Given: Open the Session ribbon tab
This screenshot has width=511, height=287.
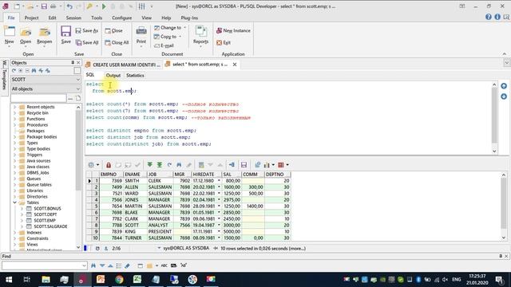Looking at the screenshot, I should click(73, 18).
